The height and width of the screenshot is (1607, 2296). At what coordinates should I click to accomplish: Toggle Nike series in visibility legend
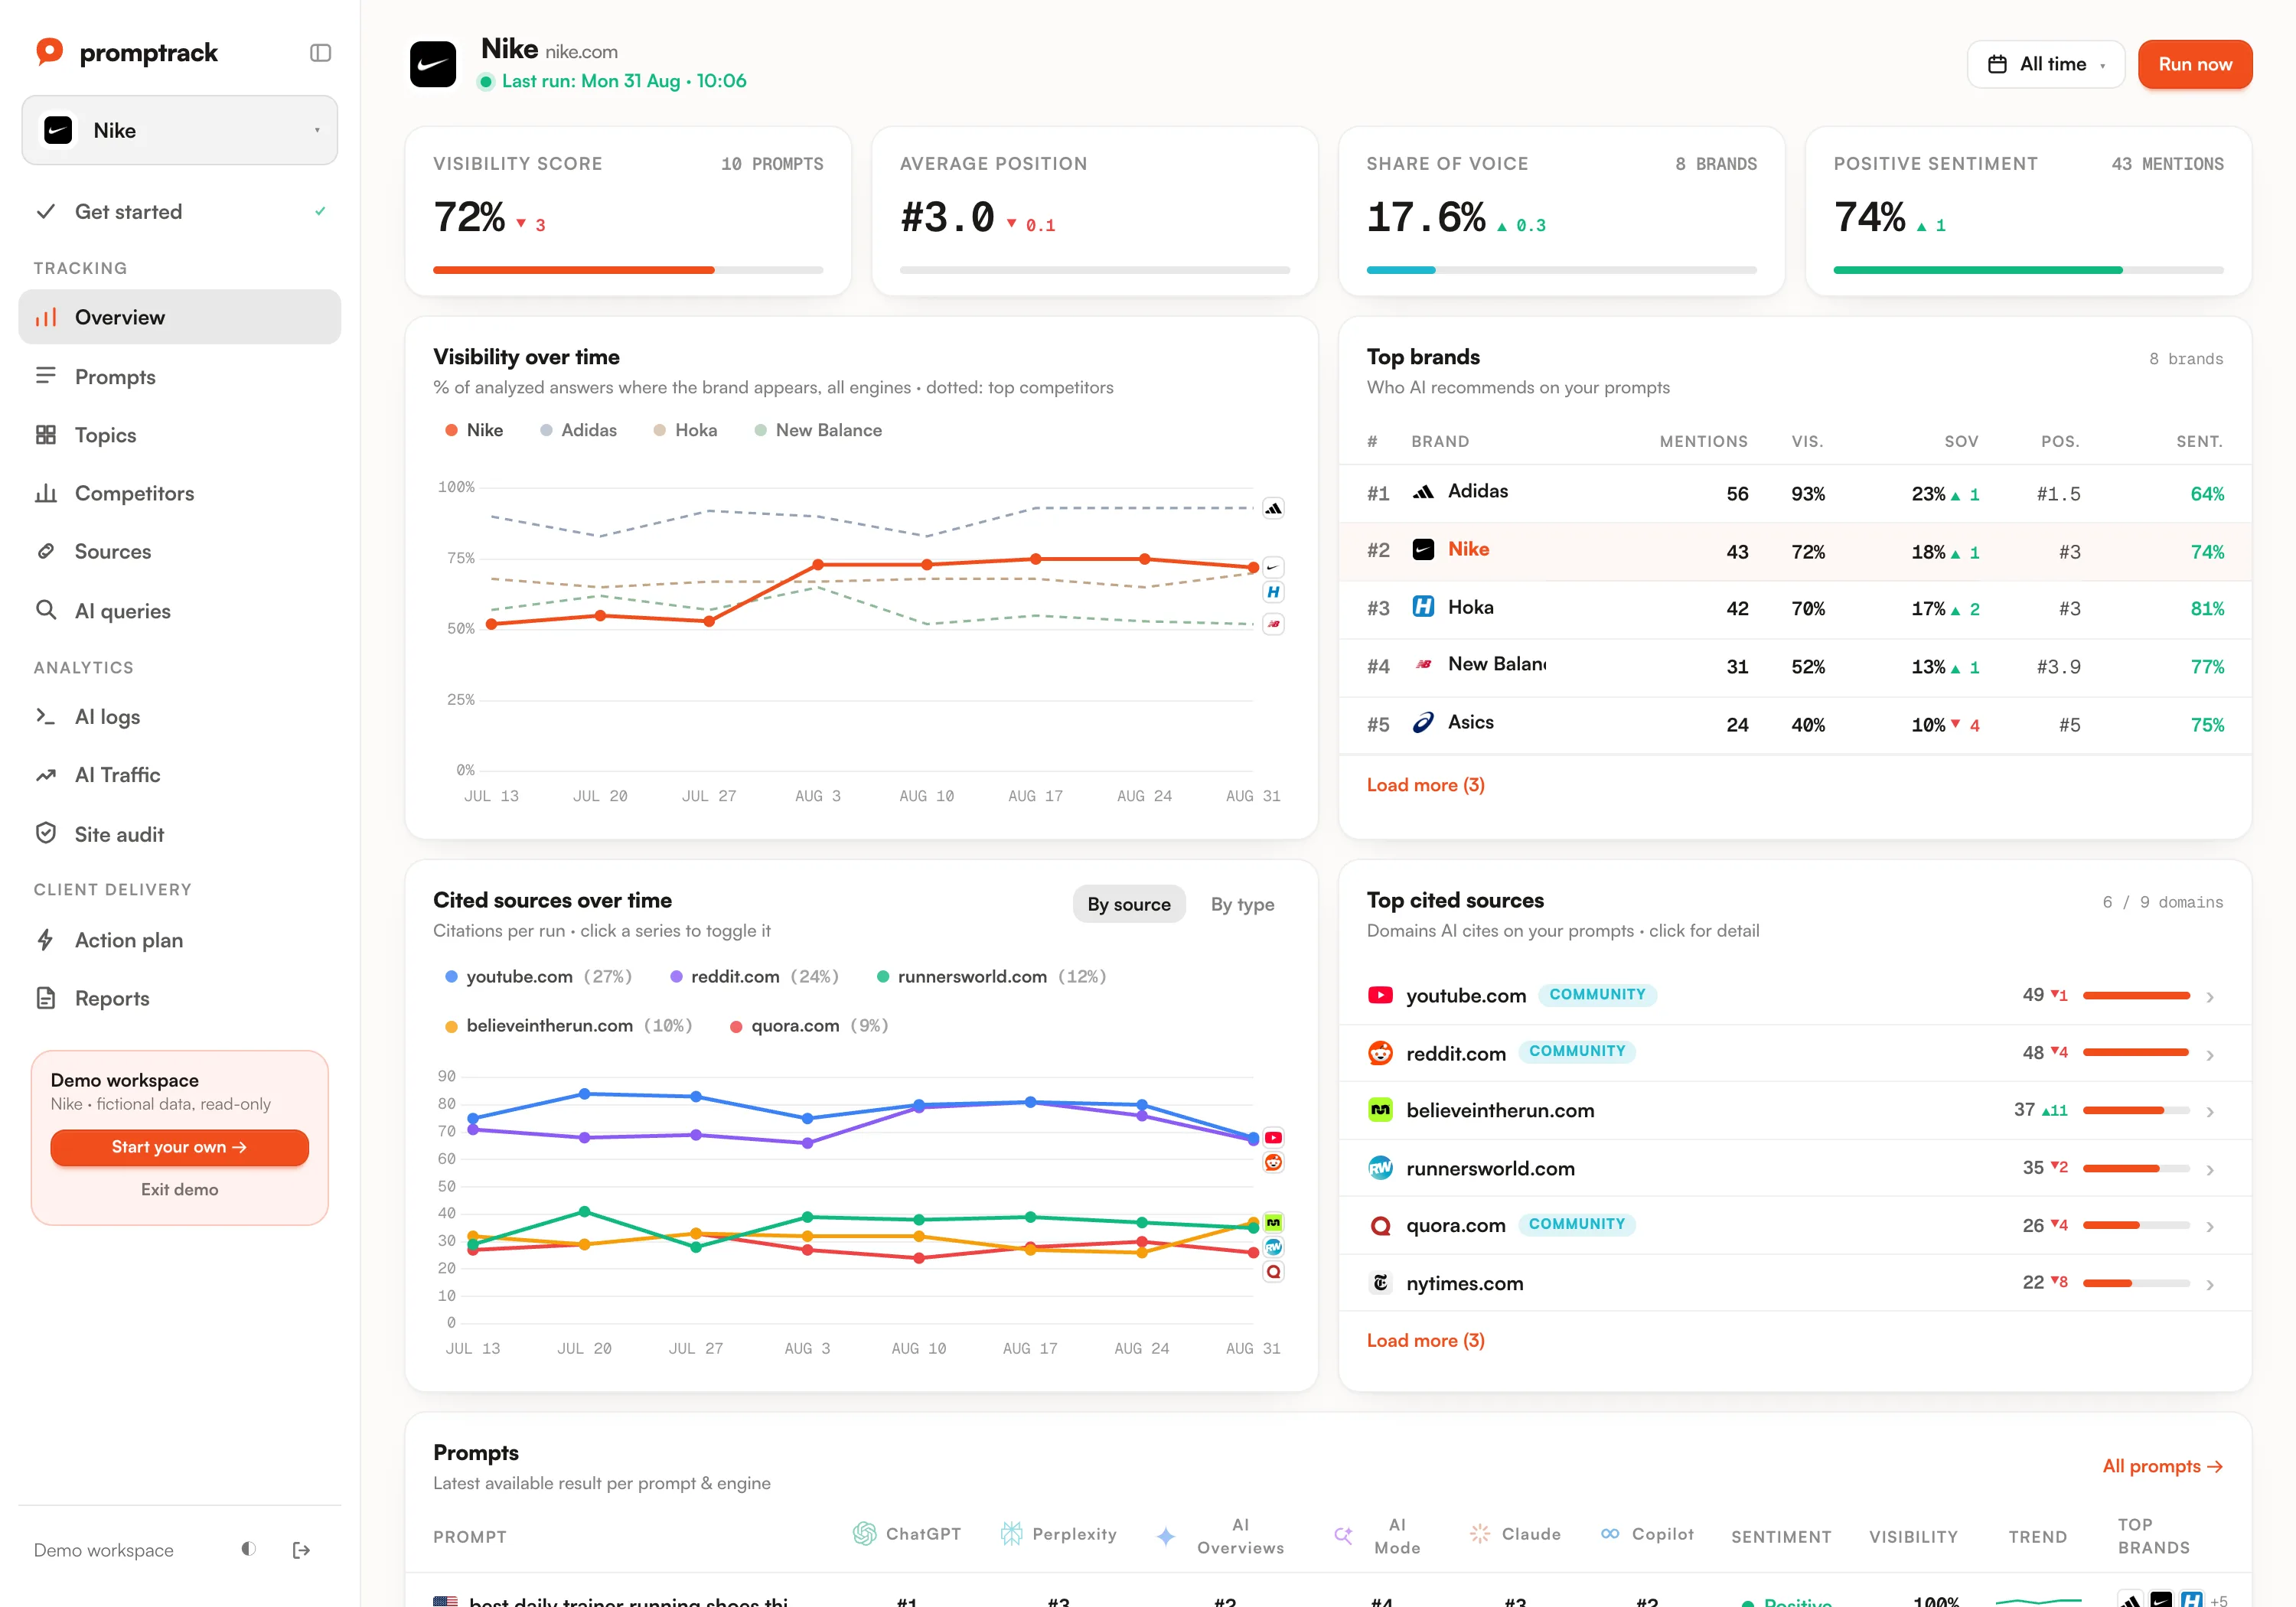[474, 431]
